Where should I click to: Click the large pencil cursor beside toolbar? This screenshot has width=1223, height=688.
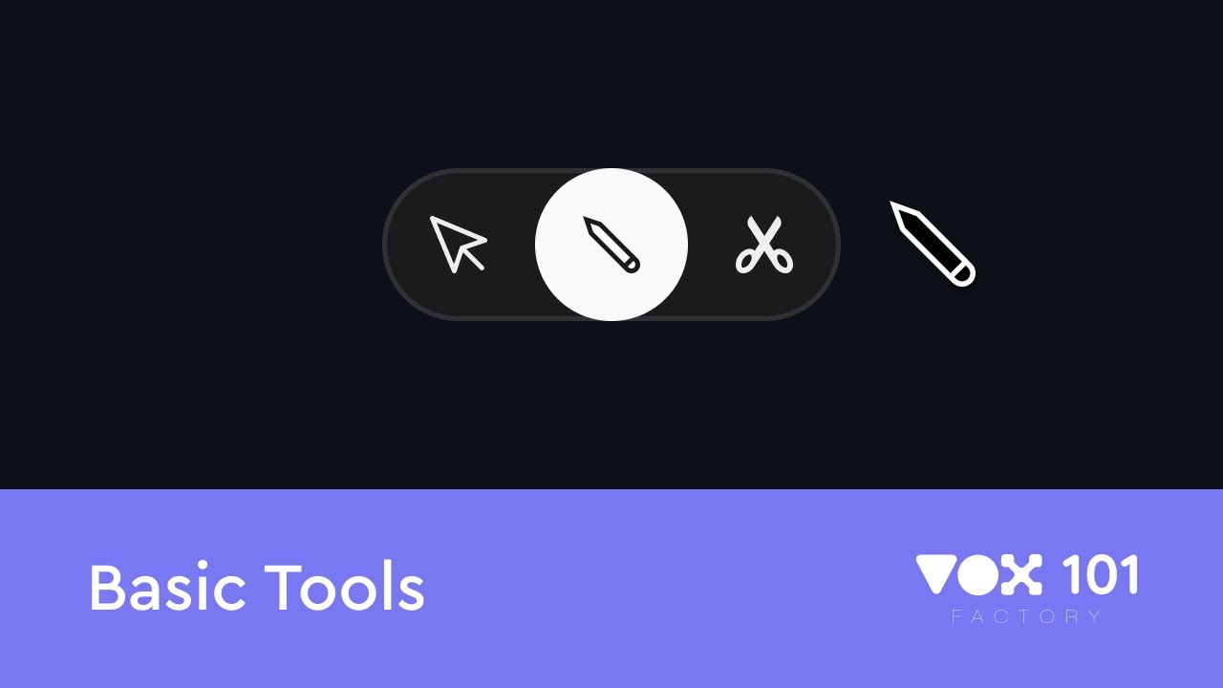[x=933, y=244]
